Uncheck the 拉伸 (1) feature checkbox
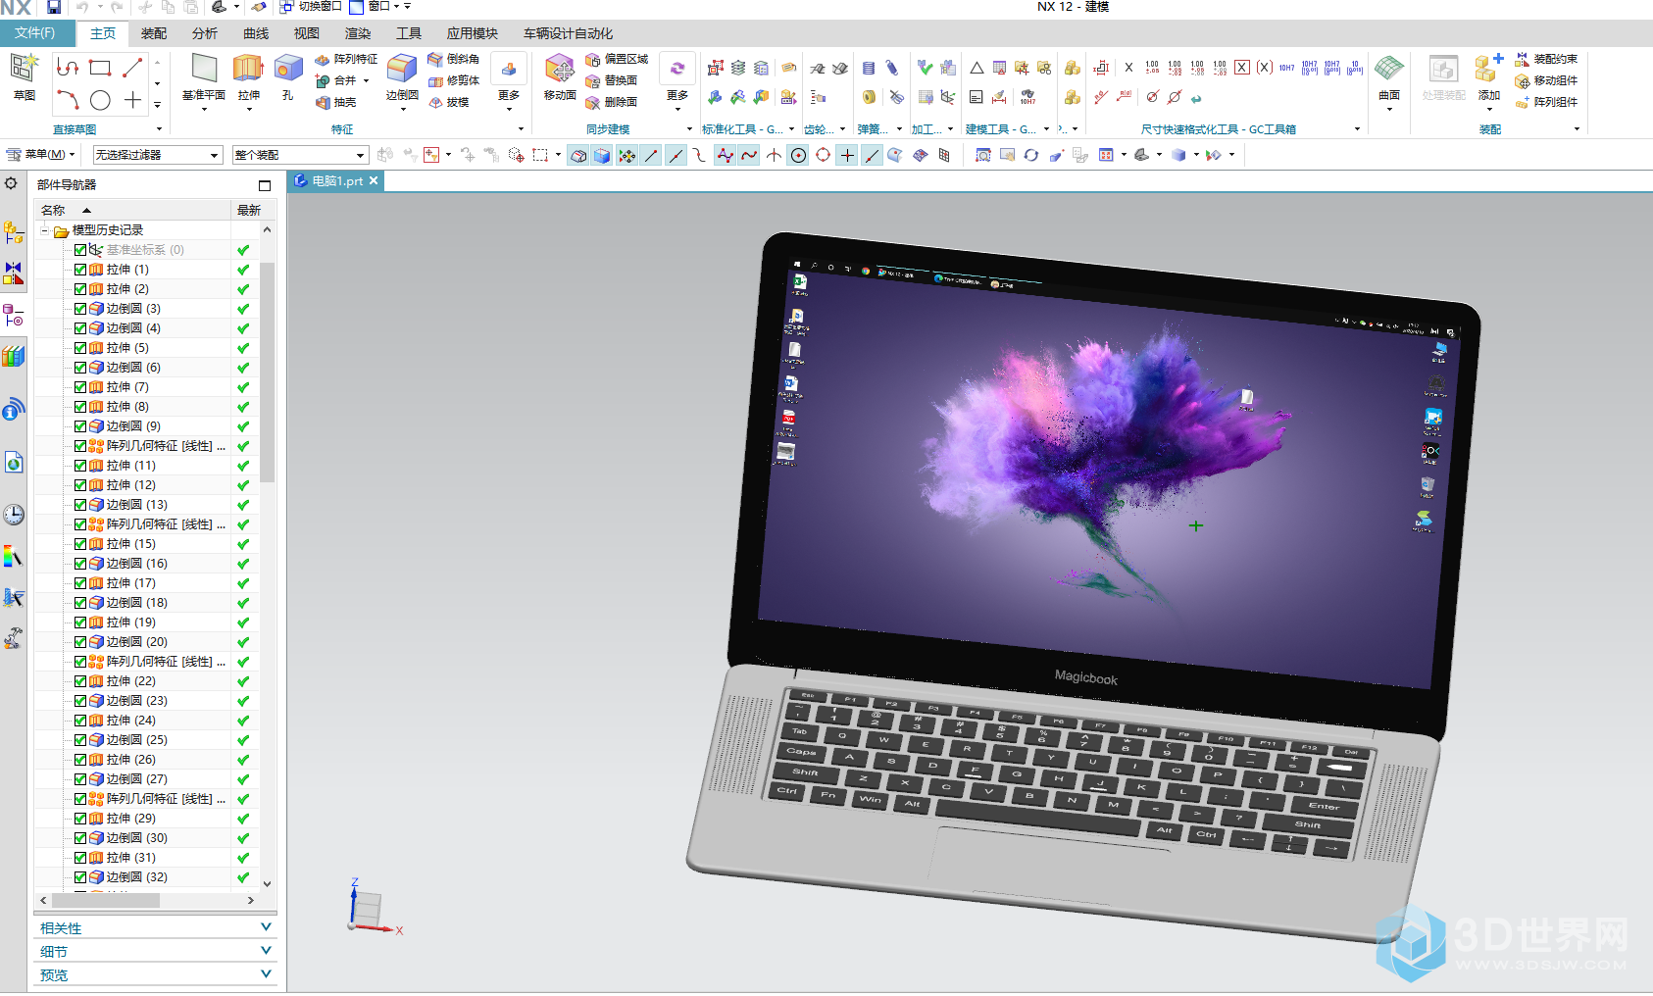The image size is (1653, 996). click(x=80, y=270)
